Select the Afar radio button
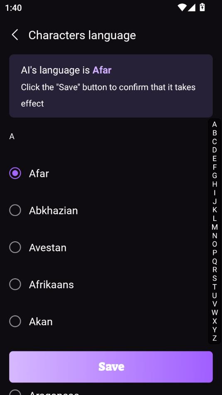 pos(15,173)
